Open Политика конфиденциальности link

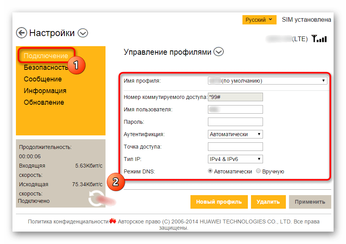pyautogui.click(x=68, y=222)
